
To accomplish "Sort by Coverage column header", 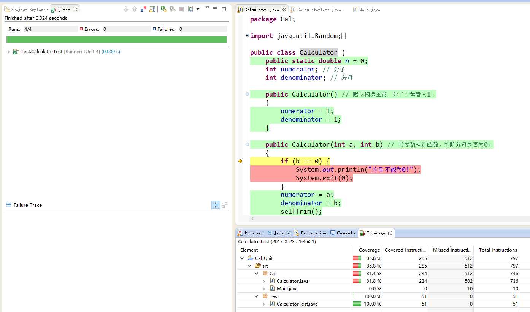I will (x=367, y=250).
